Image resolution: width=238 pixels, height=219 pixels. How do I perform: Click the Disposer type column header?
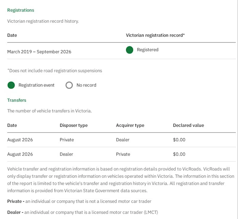74,125
